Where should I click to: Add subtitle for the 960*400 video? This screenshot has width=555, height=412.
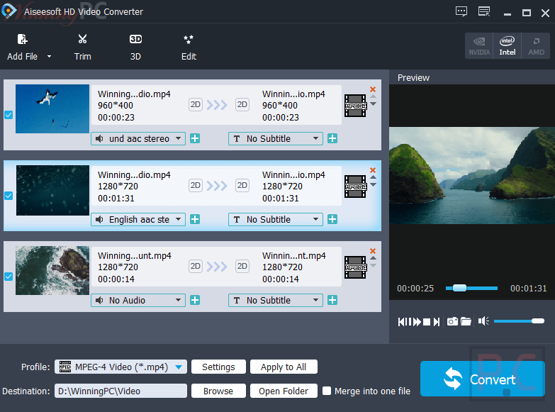click(x=332, y=138)
